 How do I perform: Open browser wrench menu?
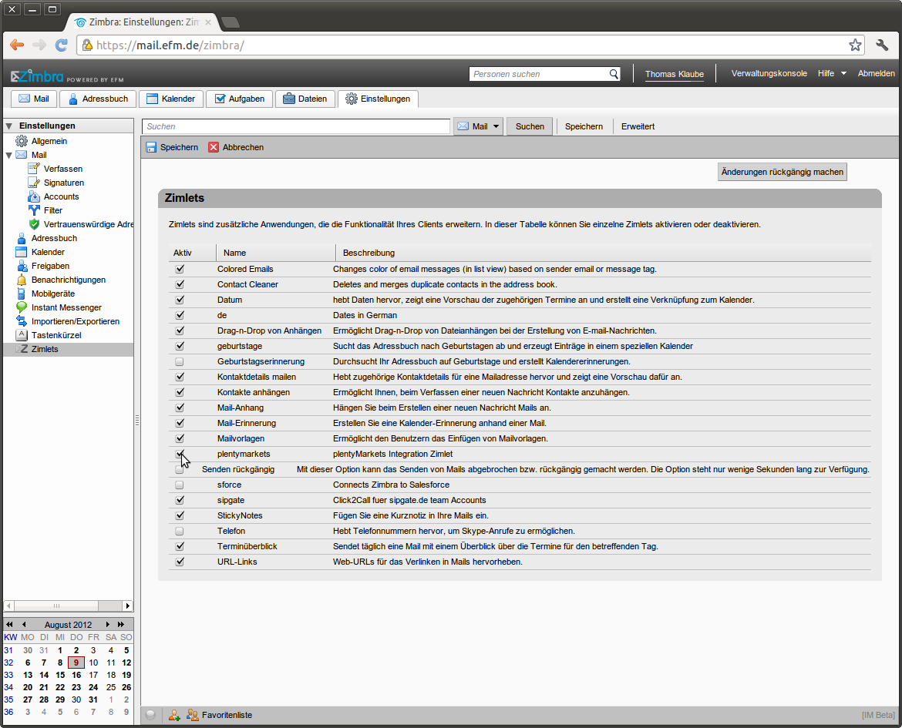pos(882,45)
